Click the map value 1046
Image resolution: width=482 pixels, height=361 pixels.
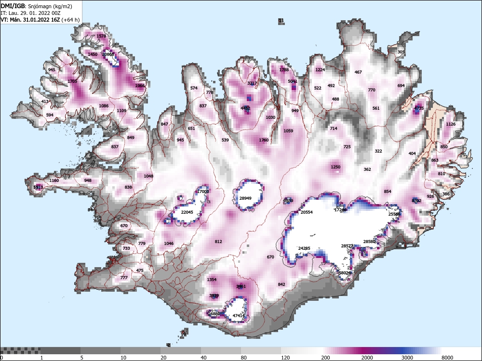169,244
